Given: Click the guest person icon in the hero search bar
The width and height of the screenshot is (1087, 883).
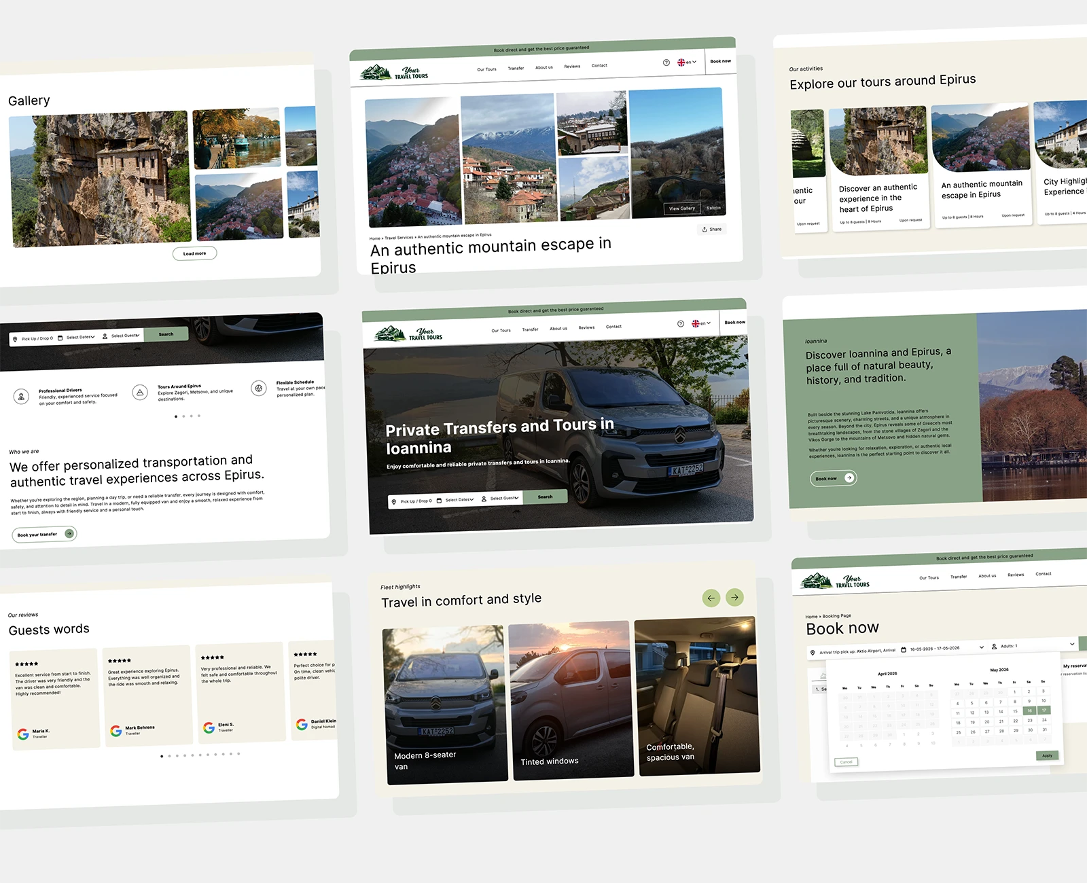Looking at the screenshot, I should click(x=484, y=499).
